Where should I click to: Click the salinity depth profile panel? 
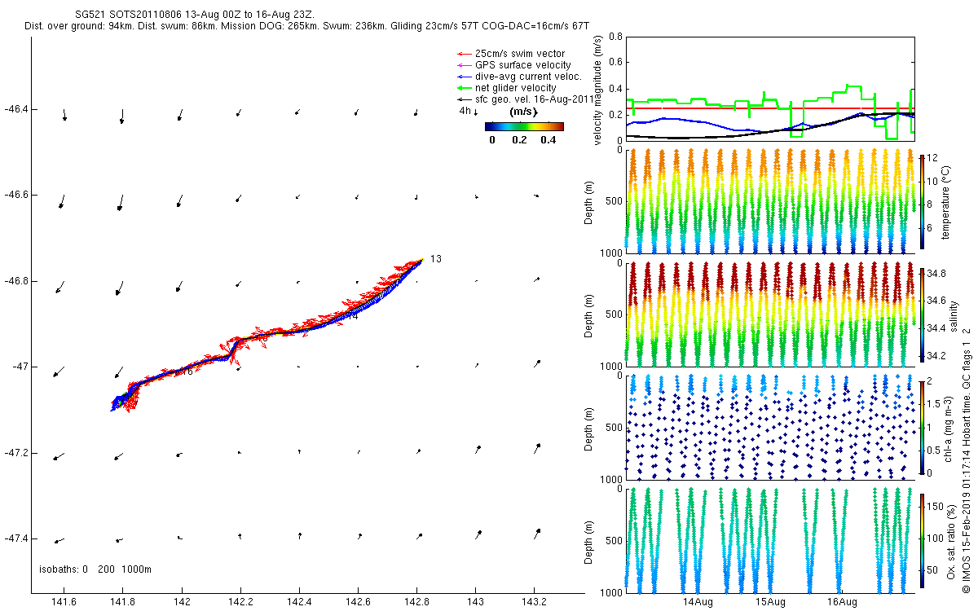pos(770,314)
